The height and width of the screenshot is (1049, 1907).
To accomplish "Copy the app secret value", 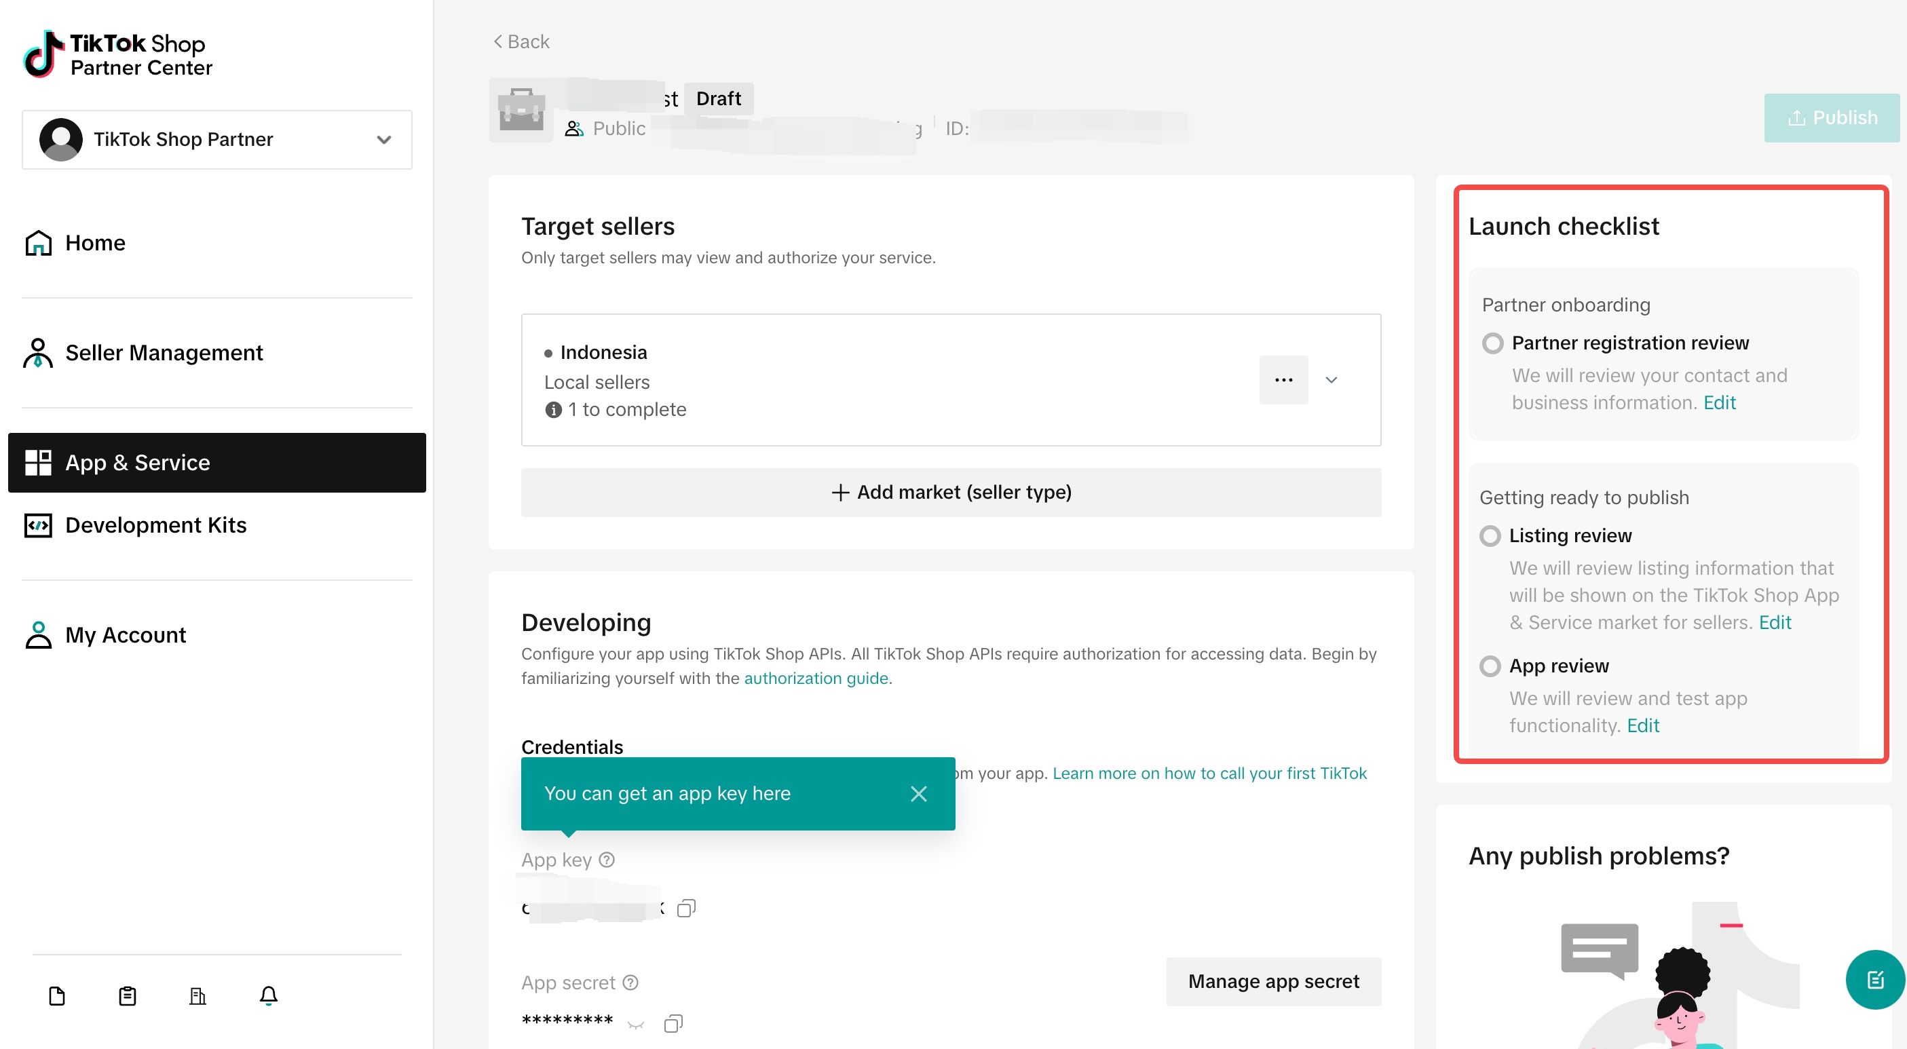I will (673, 1023).
